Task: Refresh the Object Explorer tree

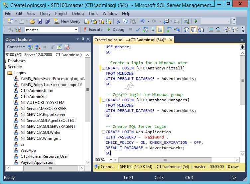Action: click(60, 47)
